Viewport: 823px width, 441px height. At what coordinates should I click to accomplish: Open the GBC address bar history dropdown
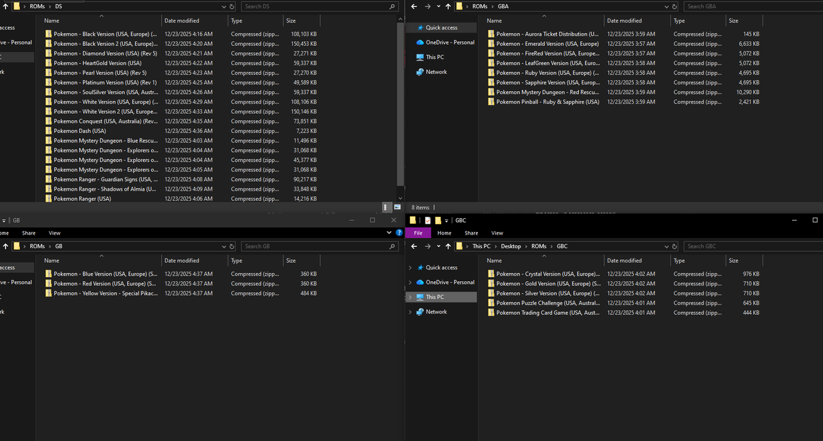click(667, 246)
